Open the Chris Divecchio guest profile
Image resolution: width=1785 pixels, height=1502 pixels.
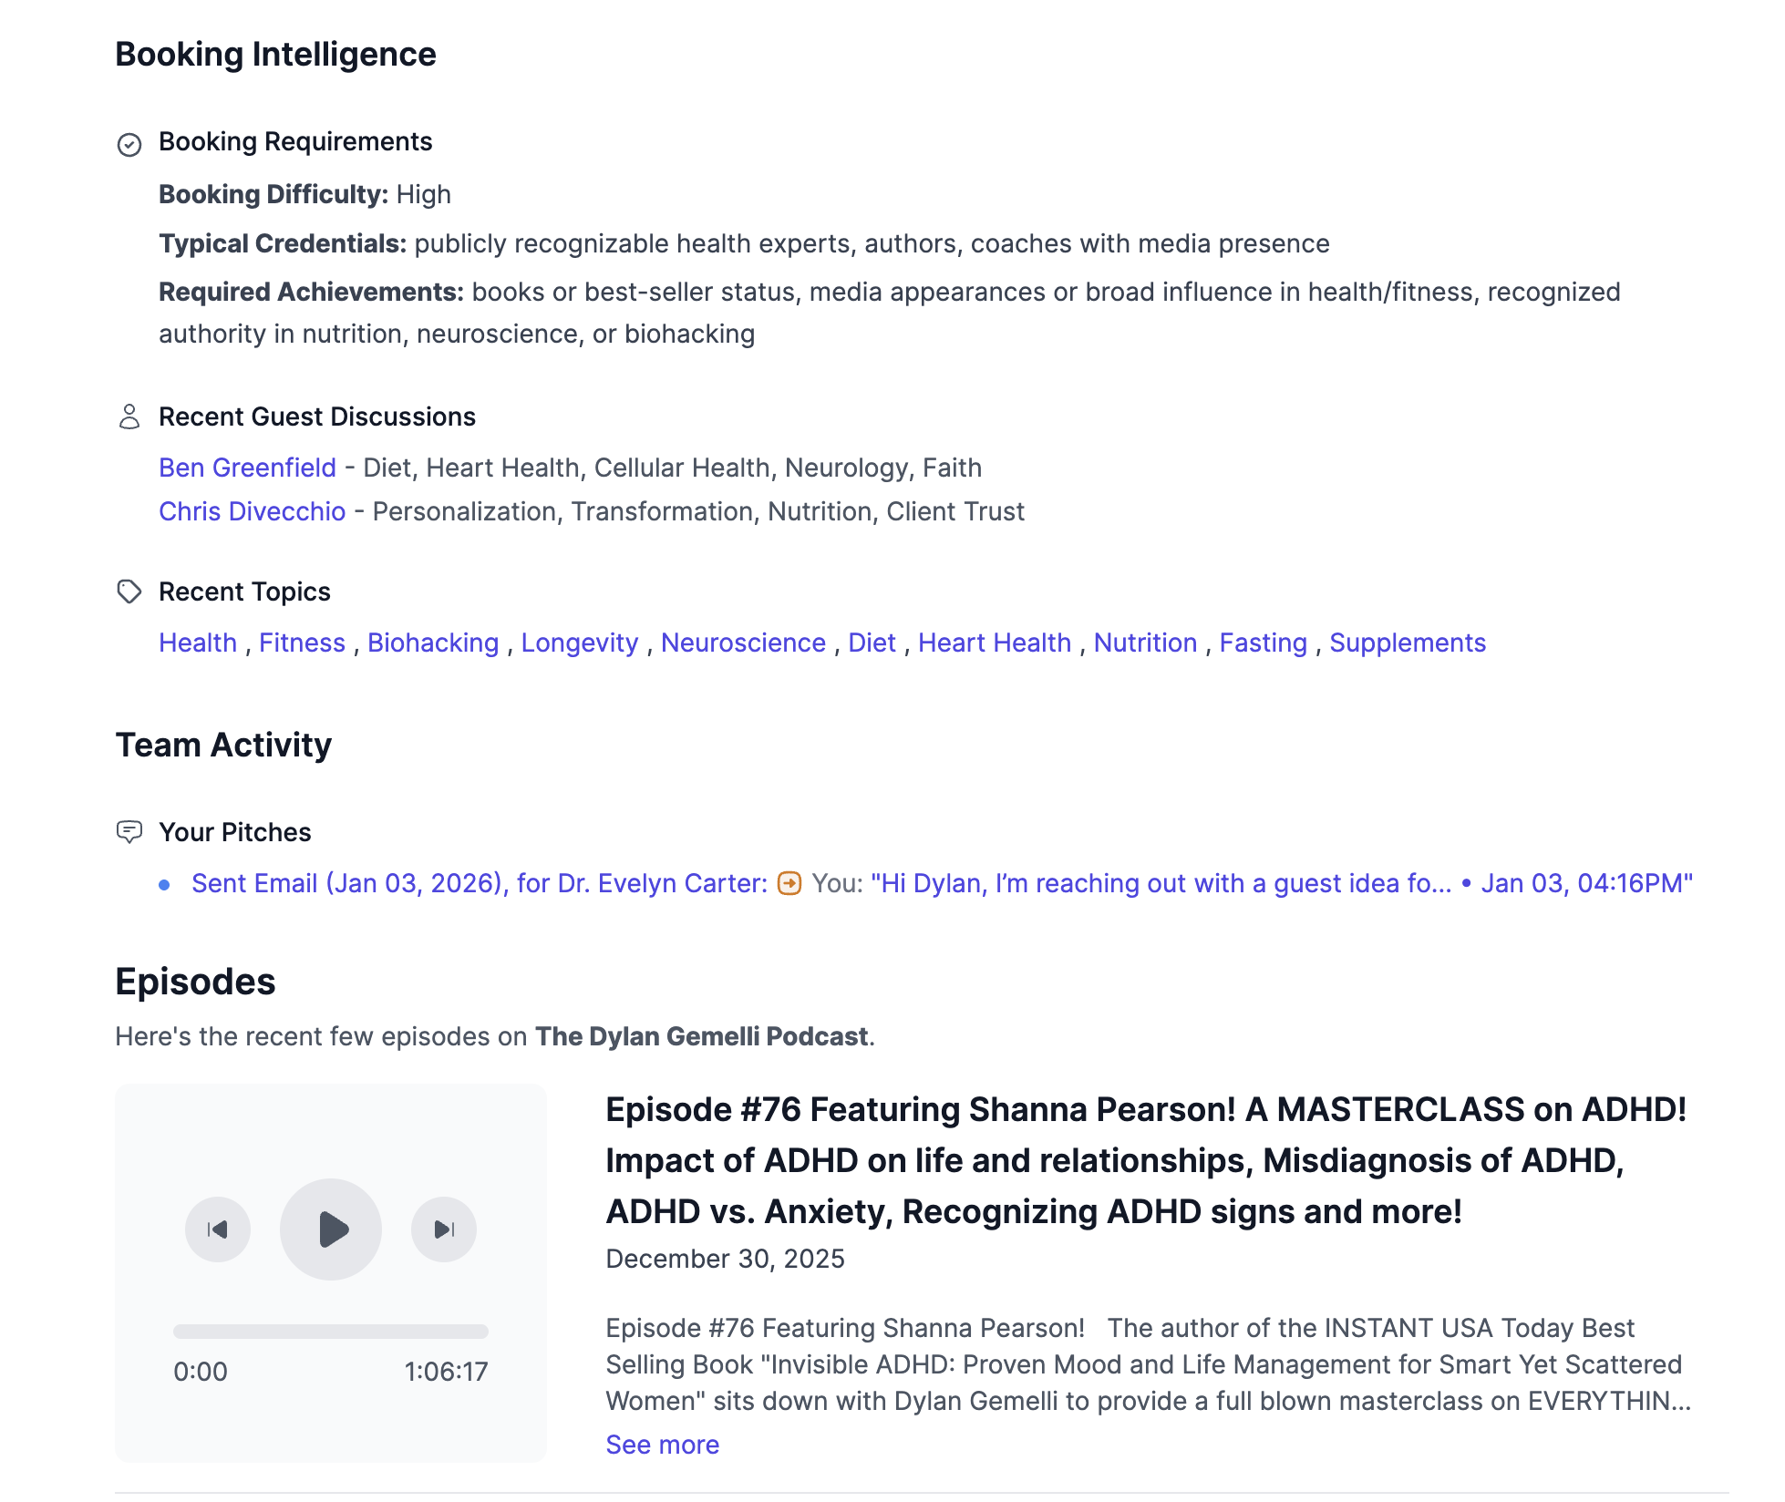253,511
